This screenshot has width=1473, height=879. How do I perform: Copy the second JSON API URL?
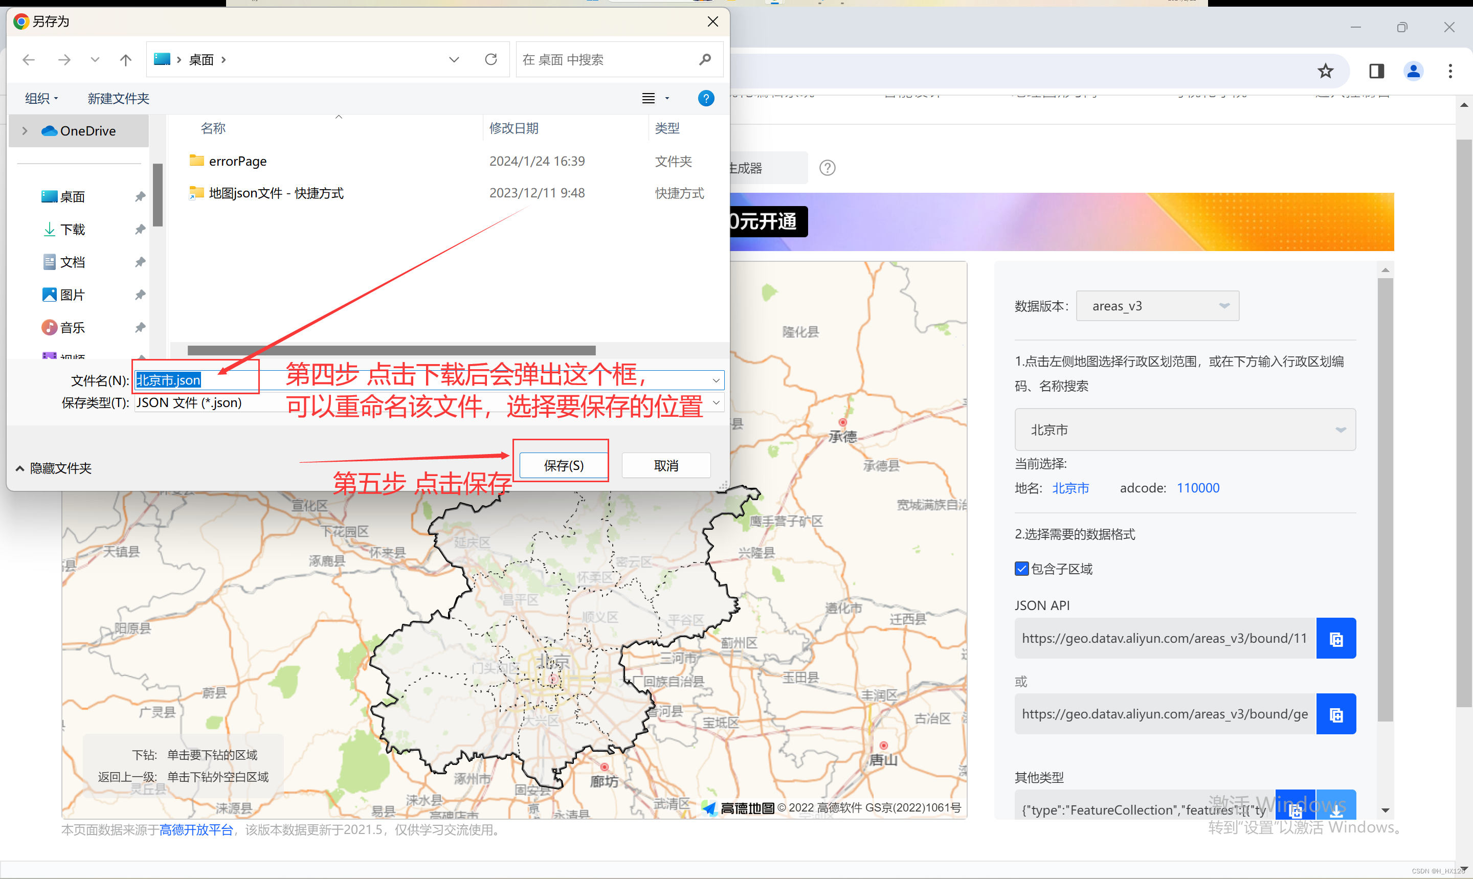tap(1335, 714)
